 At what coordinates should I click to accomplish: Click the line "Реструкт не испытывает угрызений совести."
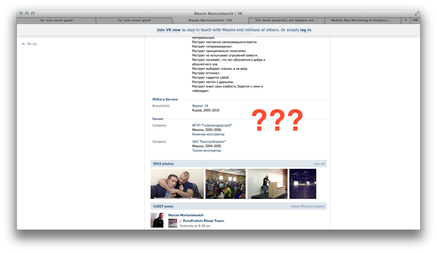tap(225, 55)
